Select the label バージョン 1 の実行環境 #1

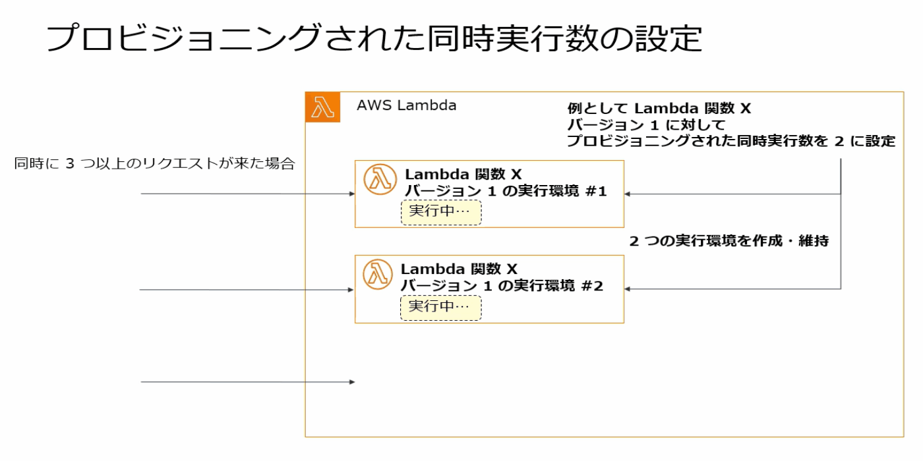click(x=505, y=192)
